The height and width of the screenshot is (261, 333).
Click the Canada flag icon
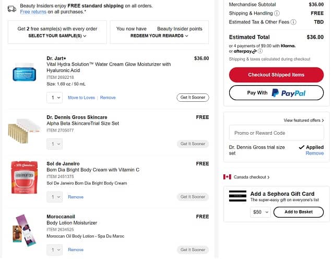pos(227,177)
